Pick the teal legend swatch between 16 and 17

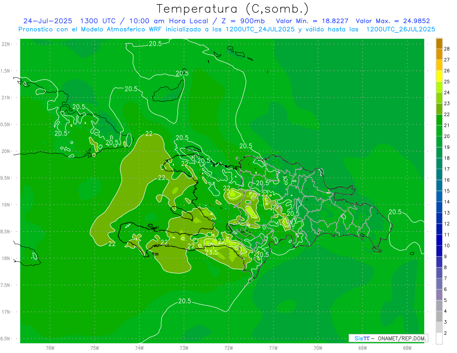pyautogui.click(x=439, y=174)
